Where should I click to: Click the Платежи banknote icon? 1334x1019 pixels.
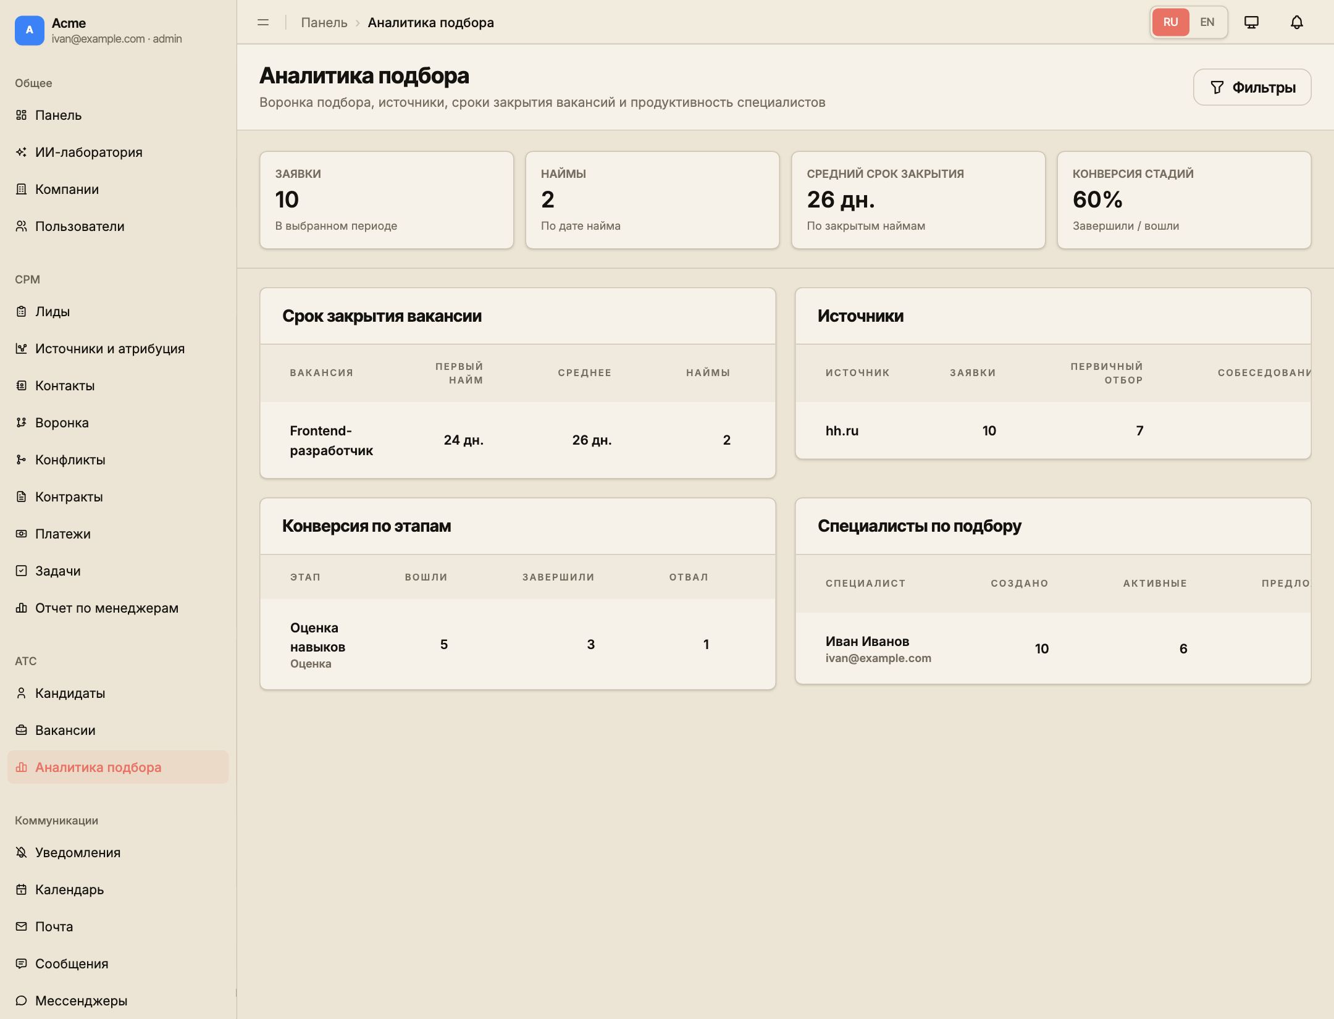22,534
